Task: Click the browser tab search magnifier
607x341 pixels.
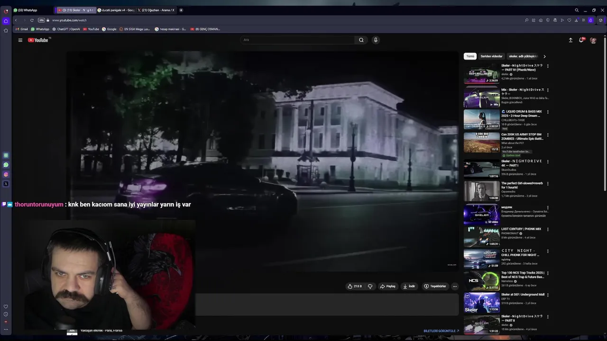Action: [x=577, y=10]
